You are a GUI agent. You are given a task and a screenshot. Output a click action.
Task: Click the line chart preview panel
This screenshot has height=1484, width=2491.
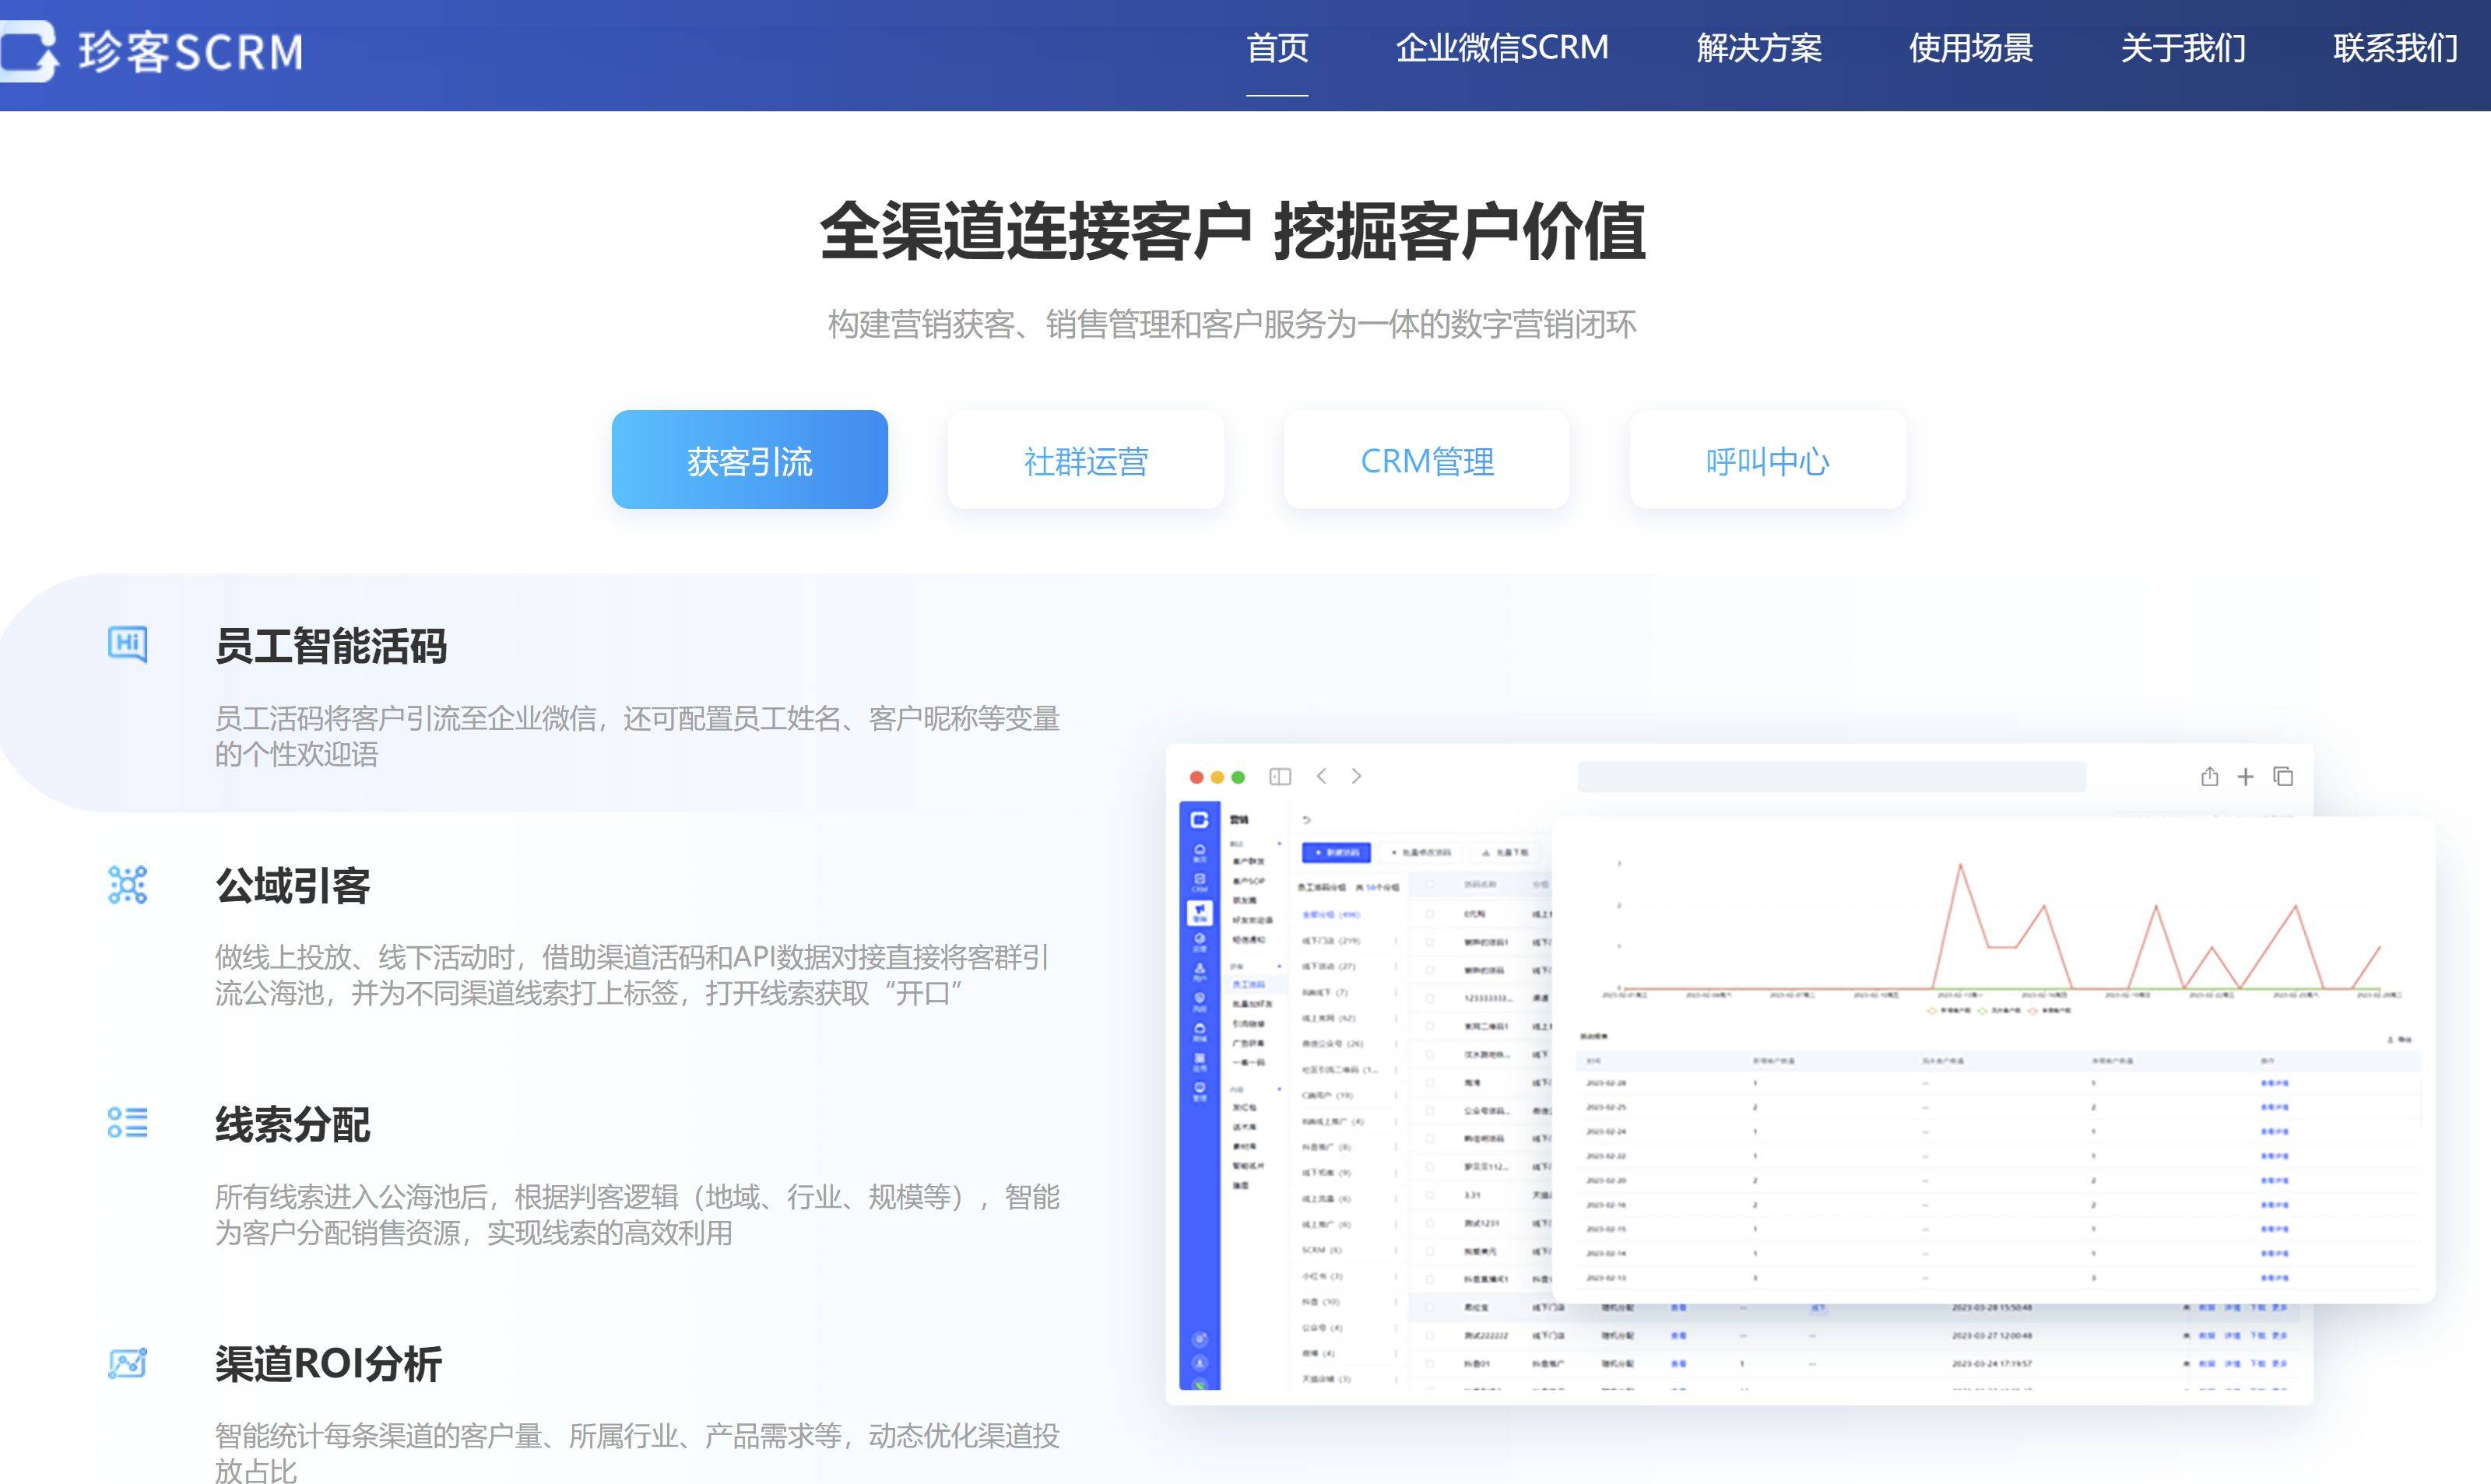tap(1994, 1059)
